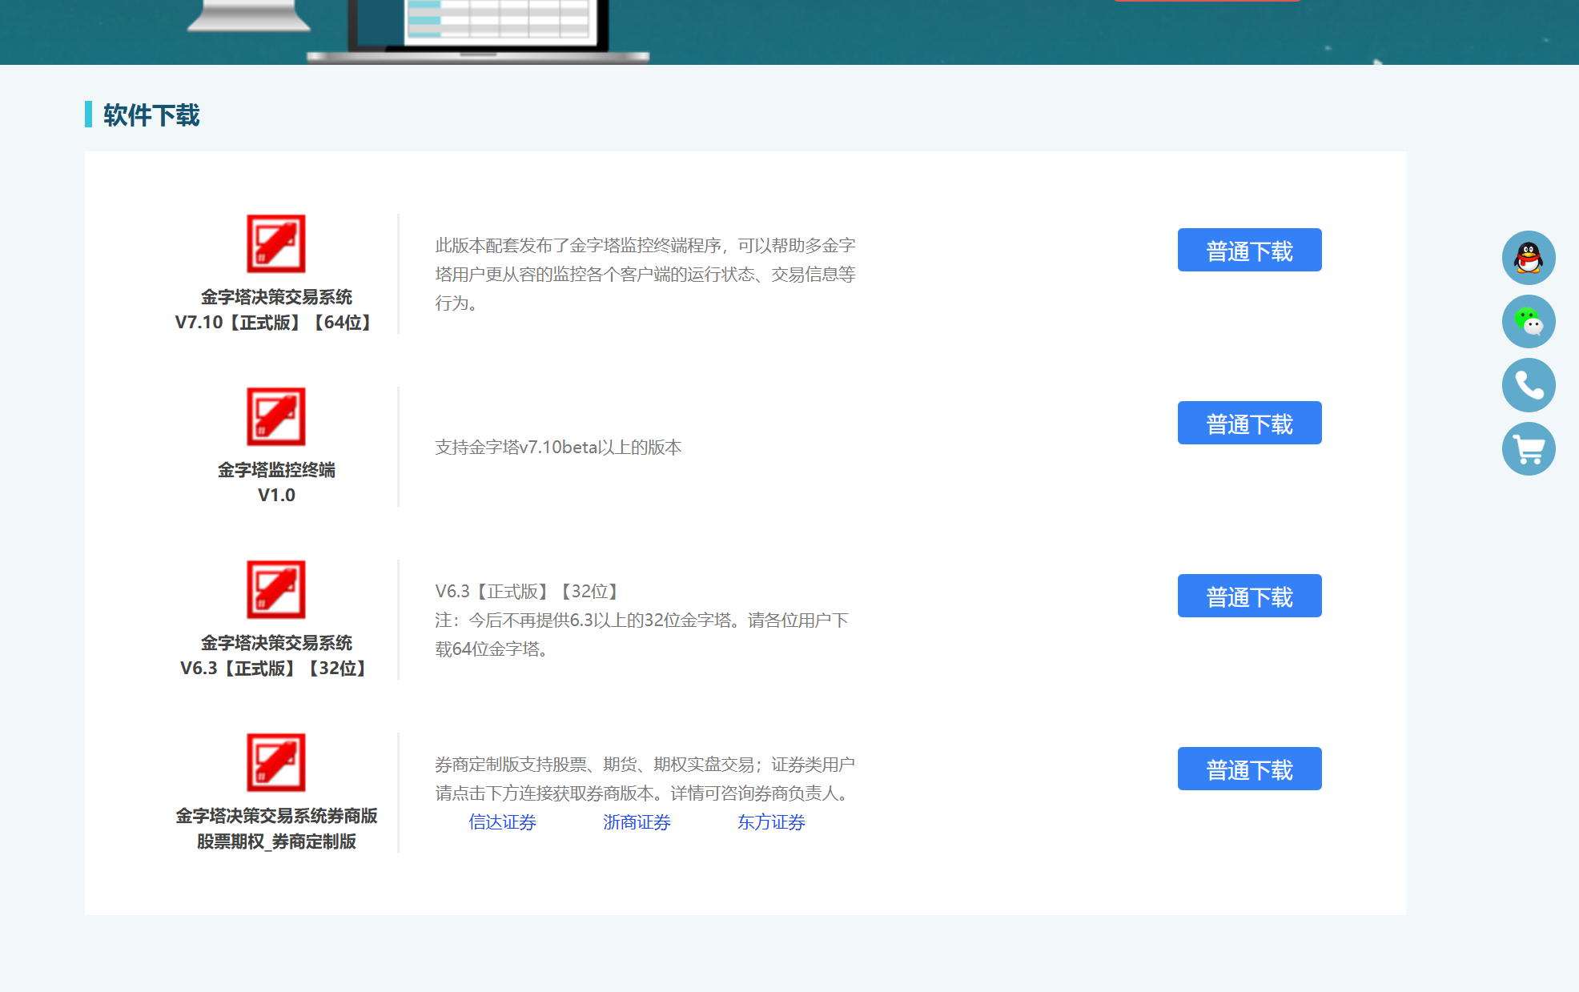Open the 东方证券 link

coord(771,822)
